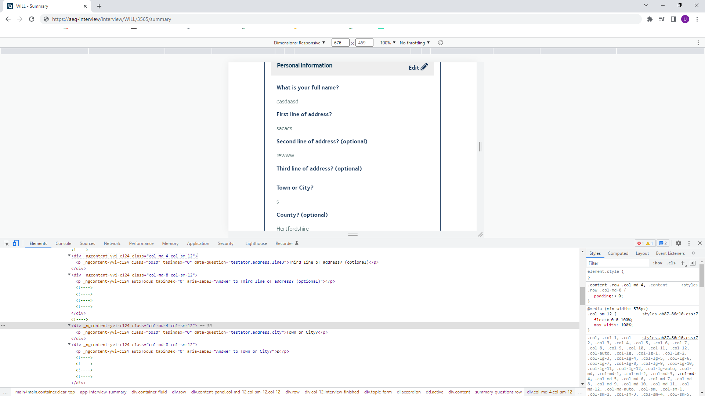This screenshot has height=396, width=705.
Task: Click the rotate screen icon
Action: (441, 43)
